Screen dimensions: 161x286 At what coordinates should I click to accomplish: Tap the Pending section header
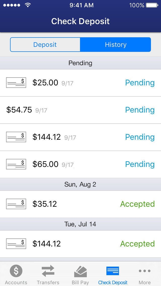pyautogui.click(x=80, y=63)
